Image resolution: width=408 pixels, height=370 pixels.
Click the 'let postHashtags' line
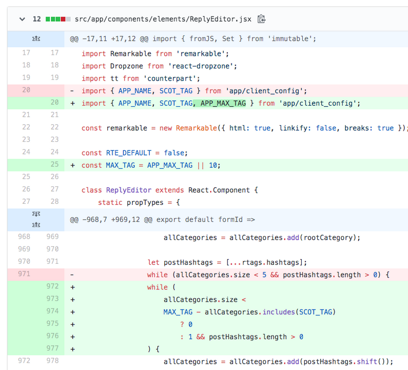[227, 262]
